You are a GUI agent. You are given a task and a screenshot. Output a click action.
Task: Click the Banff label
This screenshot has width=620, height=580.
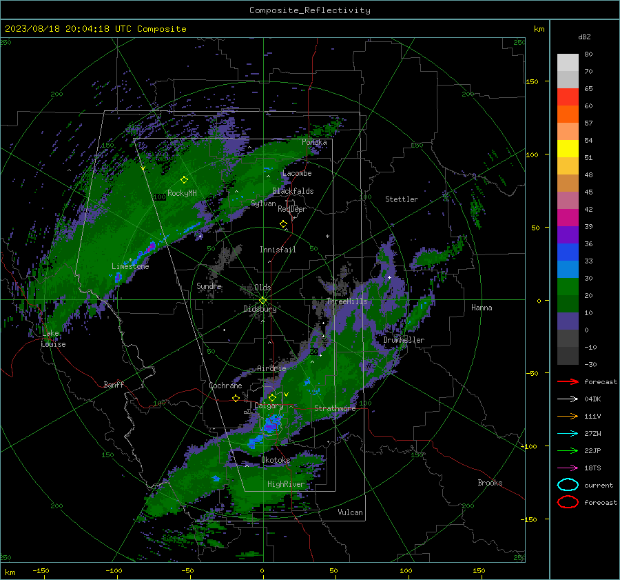(114, 384)
